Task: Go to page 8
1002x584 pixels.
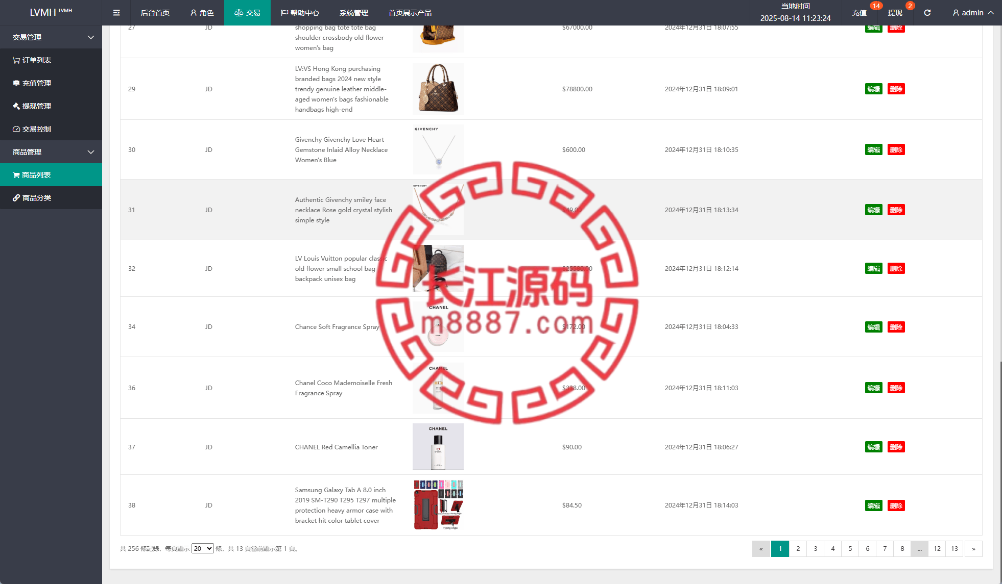Action: tap(902, 549)
